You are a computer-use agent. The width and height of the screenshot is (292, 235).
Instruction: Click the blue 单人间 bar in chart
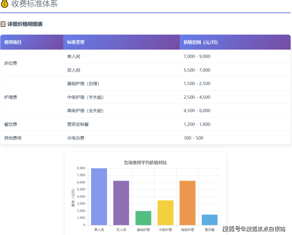pyautogui.click(x=99, y=197)
